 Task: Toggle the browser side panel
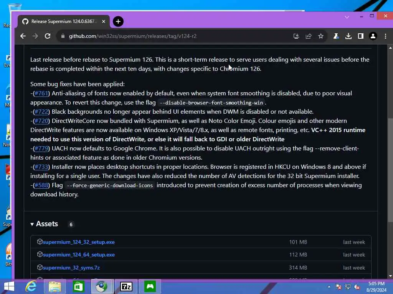361,36
